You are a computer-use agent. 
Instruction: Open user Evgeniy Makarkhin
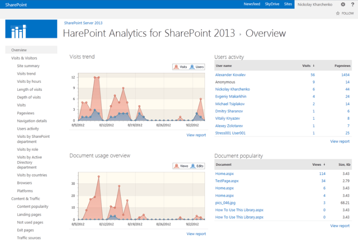[x=231, y=96]
